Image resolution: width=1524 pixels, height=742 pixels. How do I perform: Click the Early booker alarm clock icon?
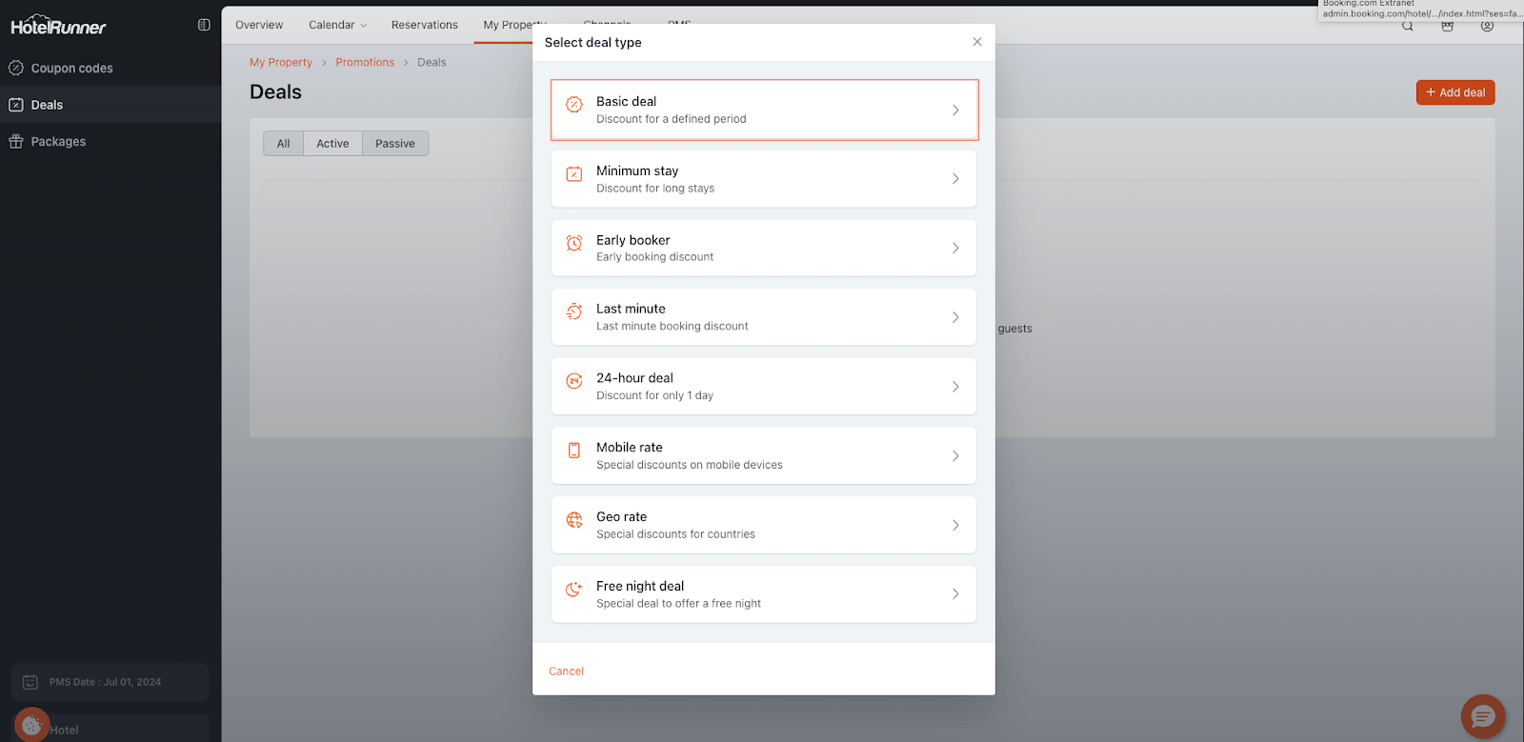click(574, 244)
